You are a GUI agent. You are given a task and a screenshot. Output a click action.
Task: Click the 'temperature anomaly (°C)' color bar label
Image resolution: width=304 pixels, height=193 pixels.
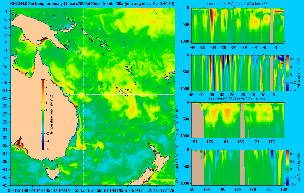pos(52,115)
